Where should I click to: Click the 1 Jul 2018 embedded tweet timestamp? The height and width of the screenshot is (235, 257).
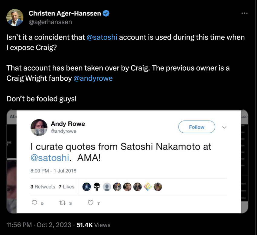(x=53, y=171)
